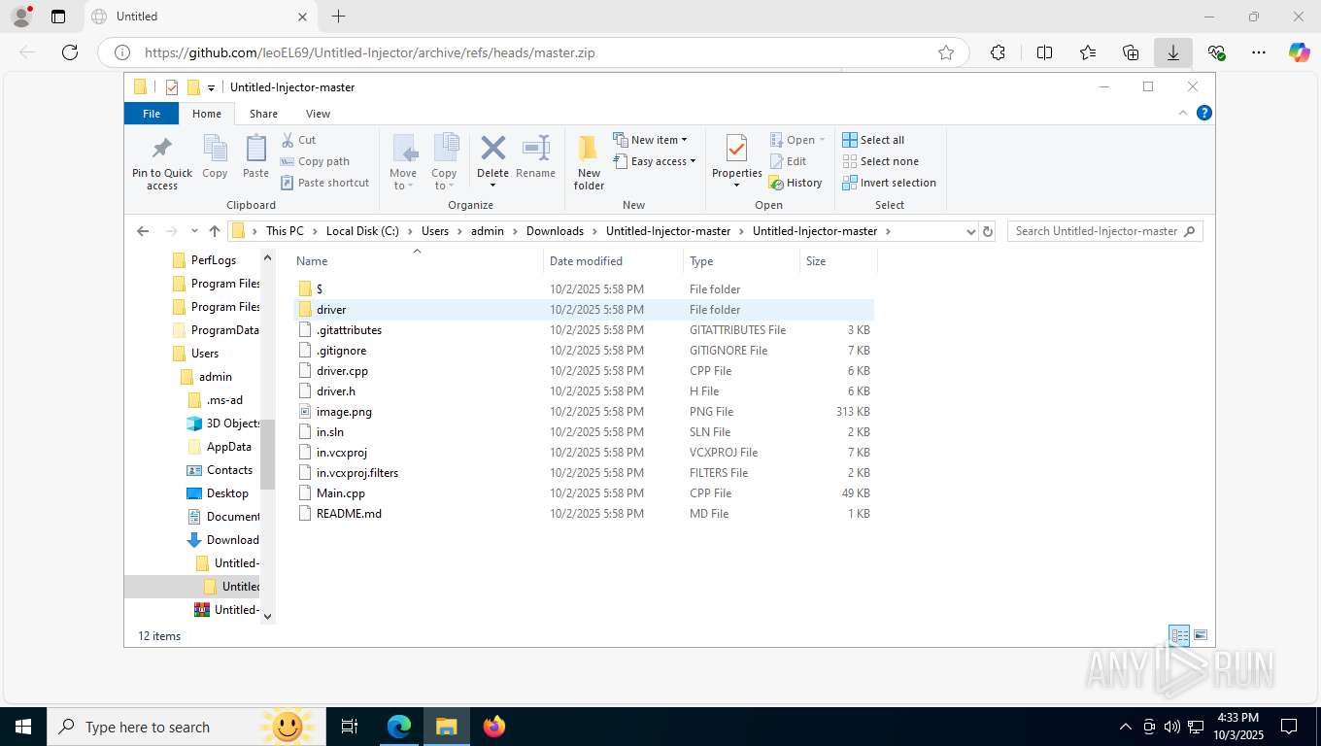The image size is (1321, 746).
Task: Click Select all
Action: coord(873,140)
